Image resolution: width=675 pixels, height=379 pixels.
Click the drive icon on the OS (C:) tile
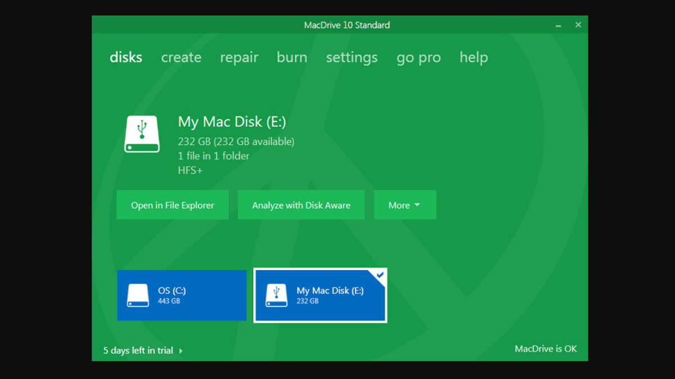click(x=137, y=295)
